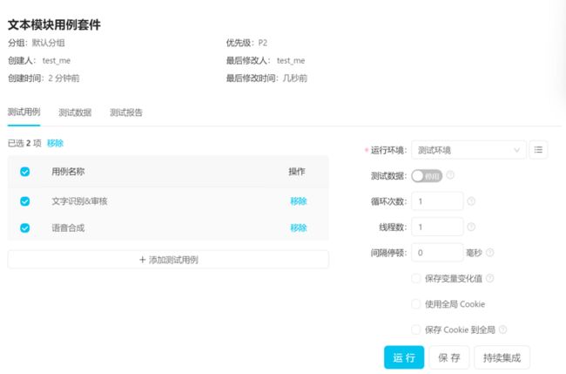Click the 持续集成 button

[x=502, y=357]
